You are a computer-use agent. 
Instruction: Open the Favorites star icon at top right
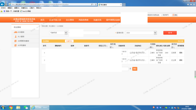(x=191, y=4)
